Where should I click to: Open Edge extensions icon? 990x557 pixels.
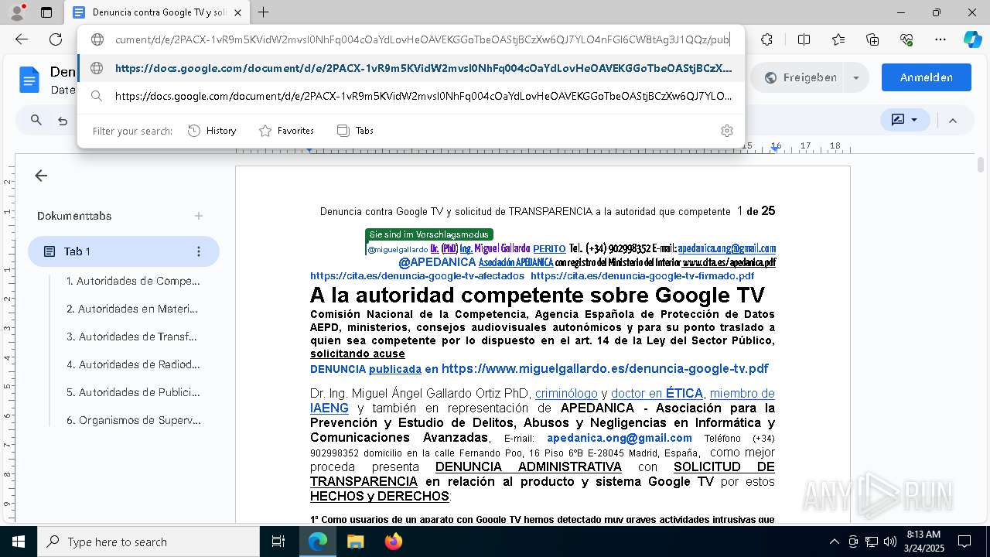click(x=766, y=39)
